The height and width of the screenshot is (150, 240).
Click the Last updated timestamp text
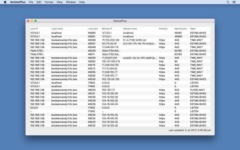(190, 130)
